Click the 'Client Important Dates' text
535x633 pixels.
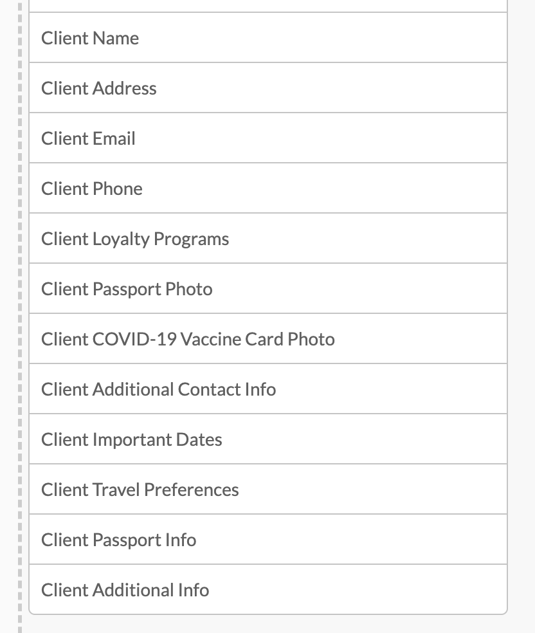132,439
